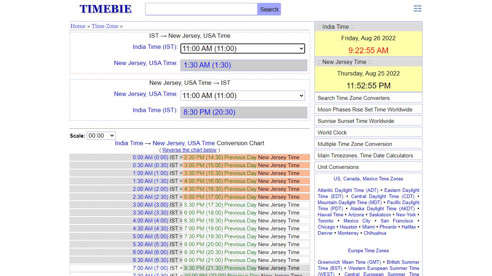The height and width of the screenshot is (276, 492).
Task: Open Miami time link
Action: (368, 227)
